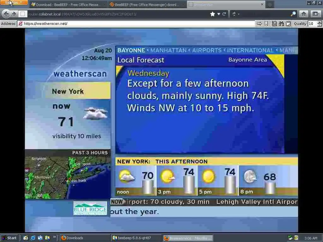Click the Browservice clipboard icon
323x242 pixels.
coord(288,24)
